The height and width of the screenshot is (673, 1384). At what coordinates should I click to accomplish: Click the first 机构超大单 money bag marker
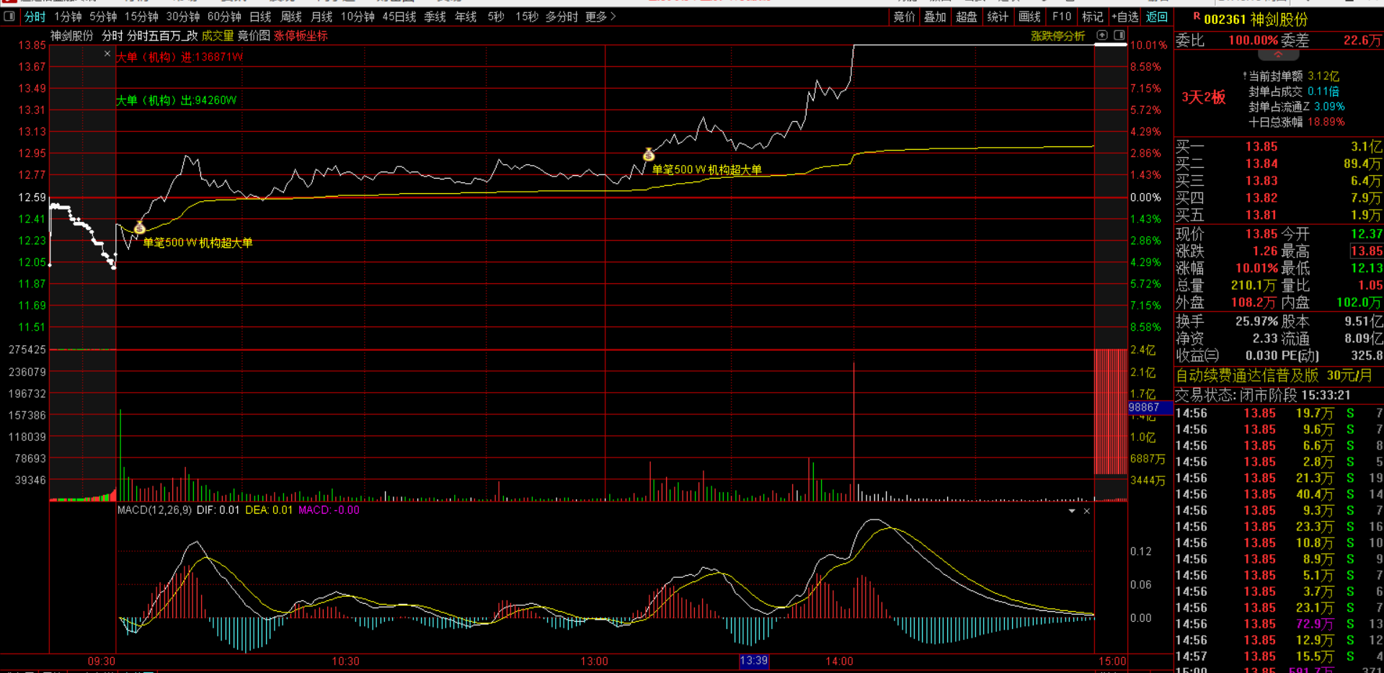tap(139, 228)
